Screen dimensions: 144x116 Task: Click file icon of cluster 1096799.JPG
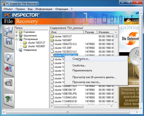(x=52, y=94)
